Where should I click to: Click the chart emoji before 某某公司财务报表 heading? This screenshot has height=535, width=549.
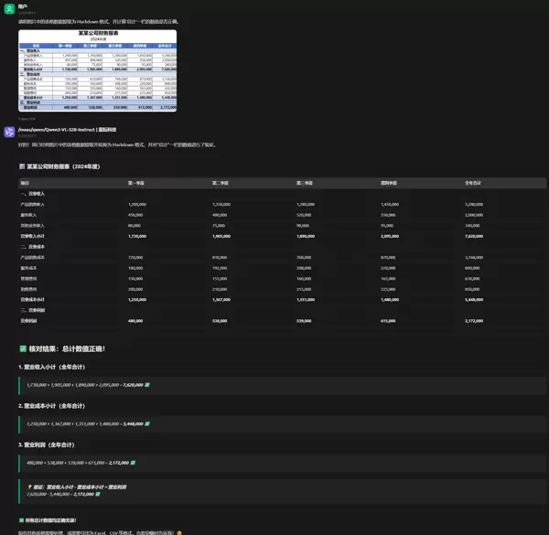tap(22, 166)
